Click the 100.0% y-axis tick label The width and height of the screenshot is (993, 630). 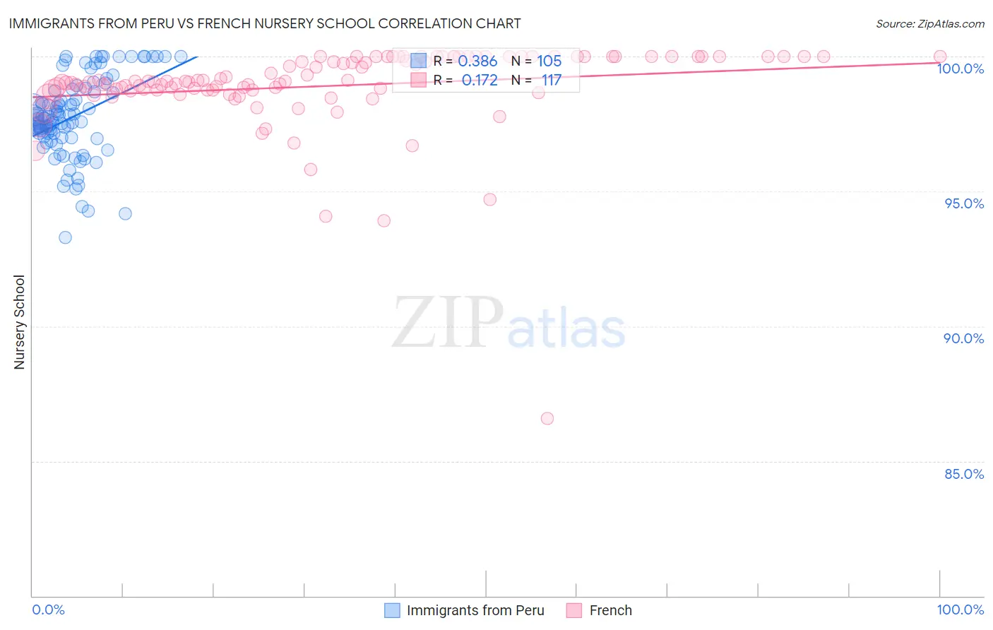[x=960, y=69]
